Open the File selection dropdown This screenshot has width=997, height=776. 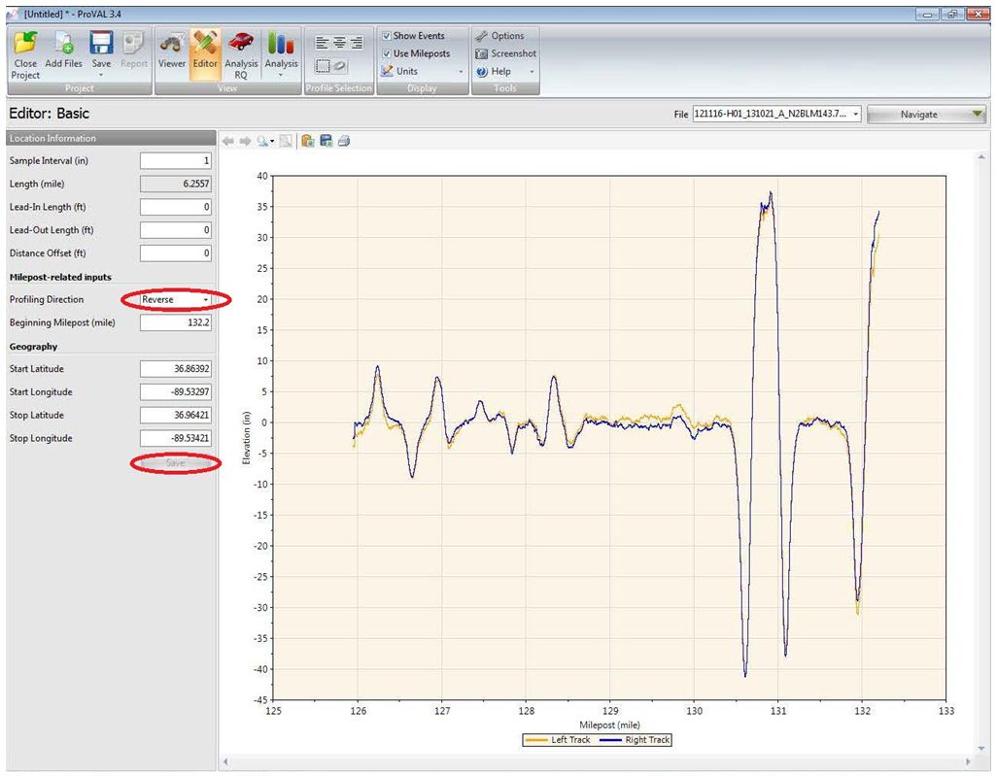pos(776,115)
